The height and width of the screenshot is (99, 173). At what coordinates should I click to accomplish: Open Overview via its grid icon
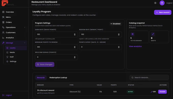pyautogui.click(x=3, y=12)
